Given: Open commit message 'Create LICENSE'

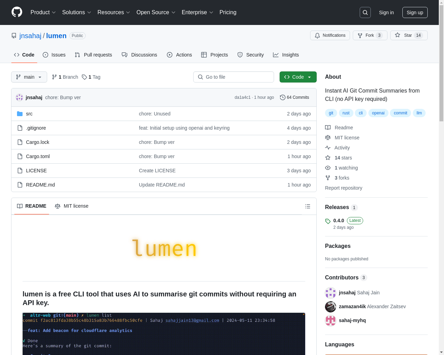Looking at the screenshot, I should [x=157, y=171].
